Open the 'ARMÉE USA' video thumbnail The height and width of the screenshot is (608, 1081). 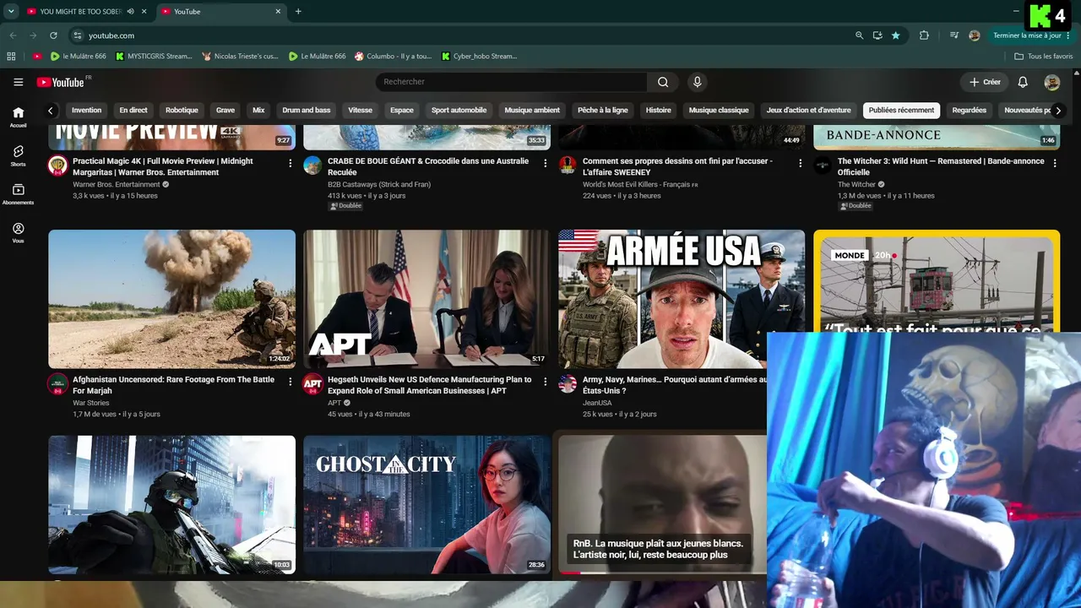(x=682, y=299)
